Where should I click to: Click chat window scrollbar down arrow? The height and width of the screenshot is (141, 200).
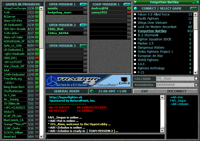(x=162, y=131)
